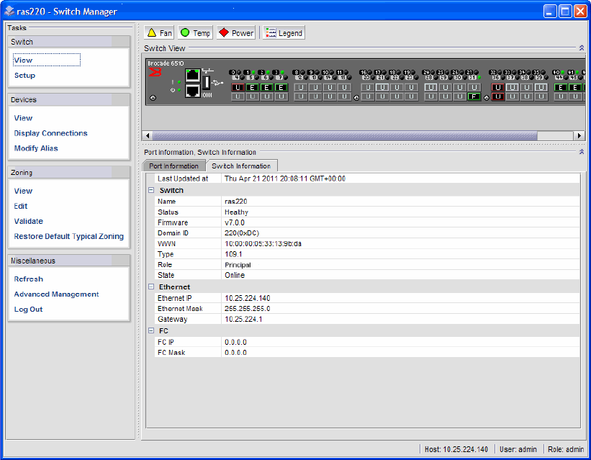Click the Brocade logo on the switch
This screenshot has height=460, width=591.
(155, 73)
